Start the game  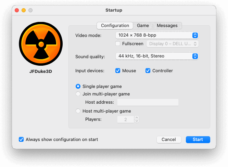click(x=198, y=140)
